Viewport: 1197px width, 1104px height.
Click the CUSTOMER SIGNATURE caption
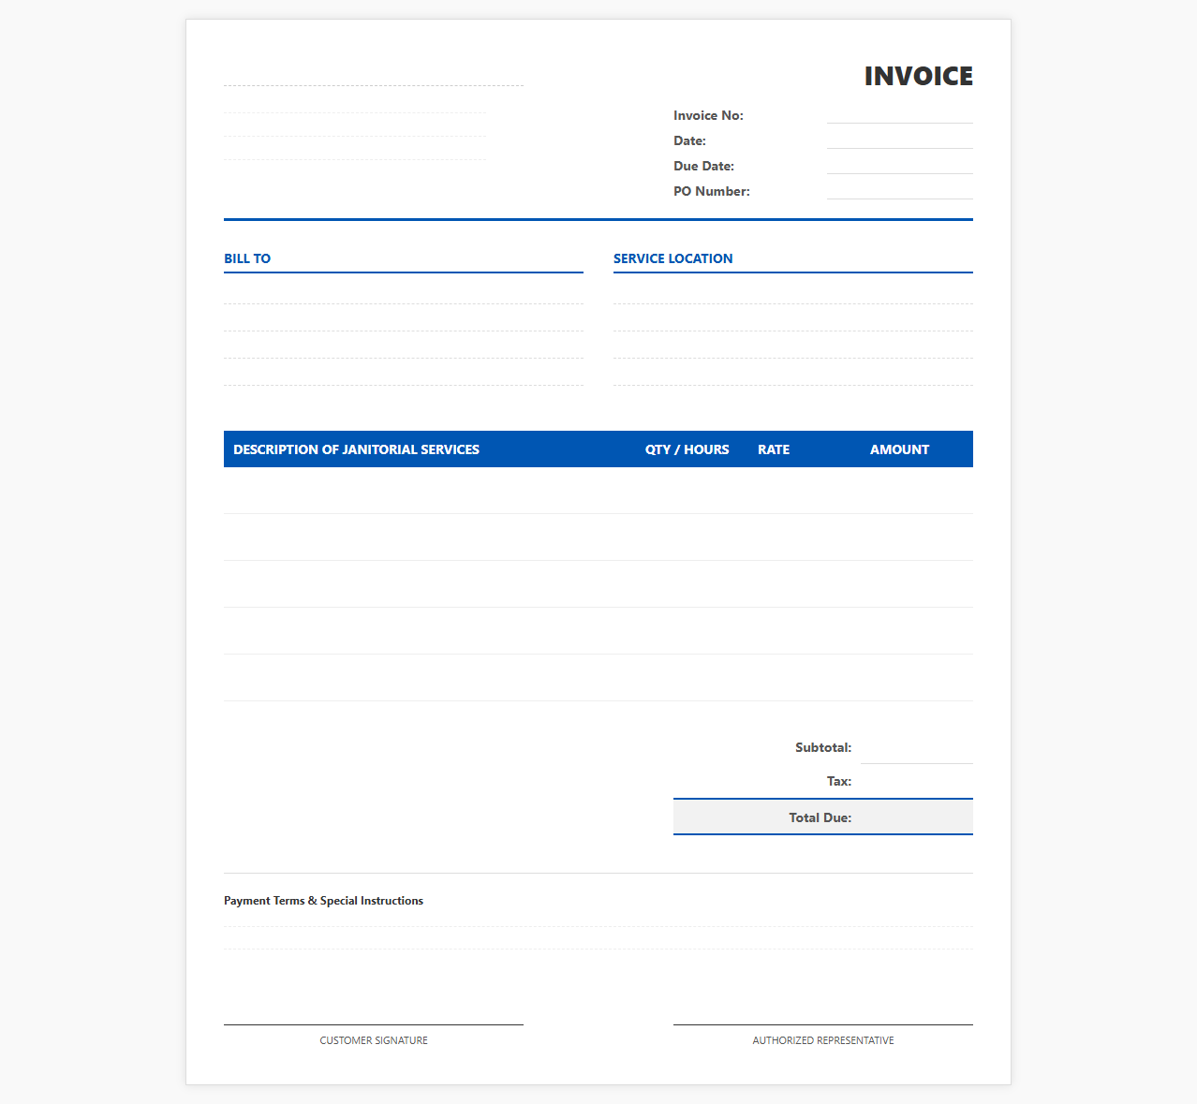pos(374,1040)
